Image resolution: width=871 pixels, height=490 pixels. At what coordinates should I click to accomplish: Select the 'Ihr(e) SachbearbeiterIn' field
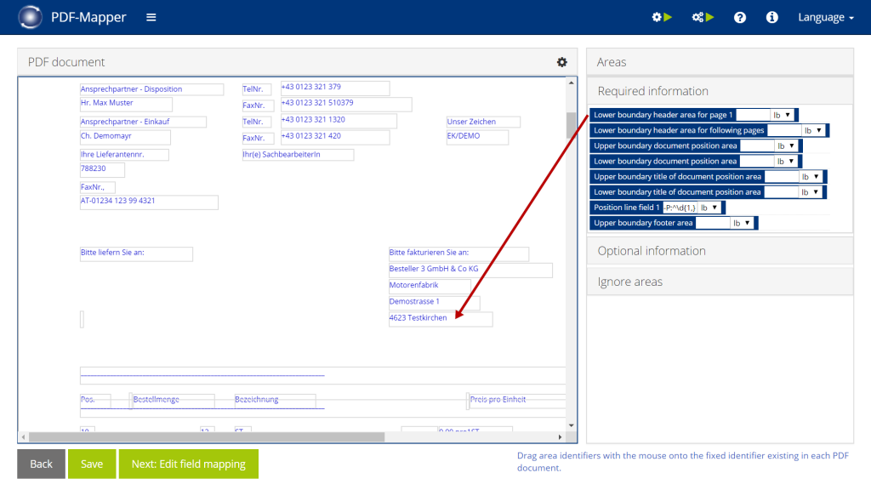point(298,155)
